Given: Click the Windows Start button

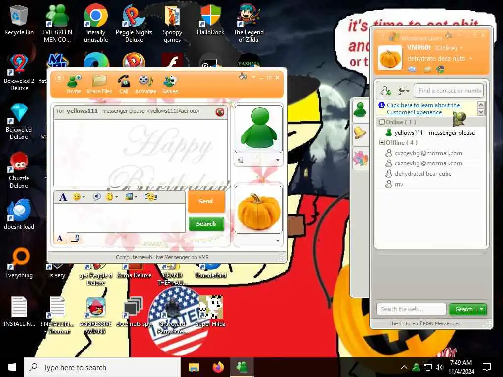Looking at the screenshot, I should point(12,367).
